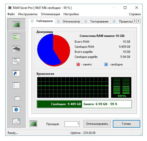Switch to the Тестирование tab
147x141 pixels.
click(x=96, y=21)
